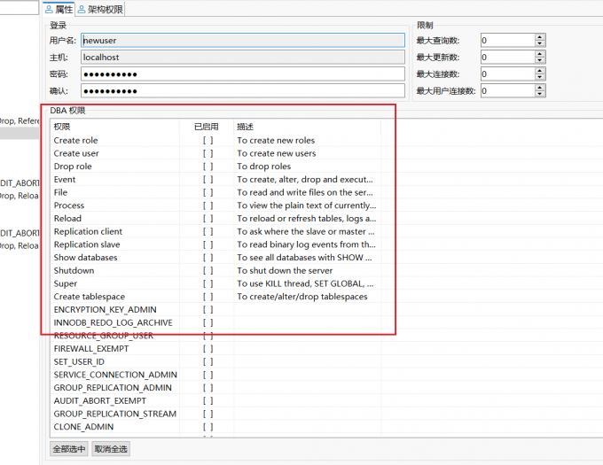Decrease 最大用户连接数 with down arrow

(540, 94)
